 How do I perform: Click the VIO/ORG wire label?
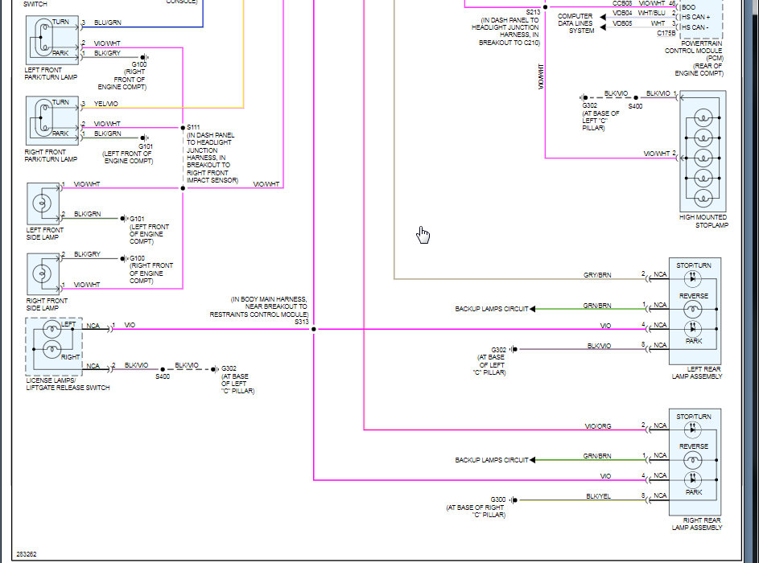click(598, 426)
